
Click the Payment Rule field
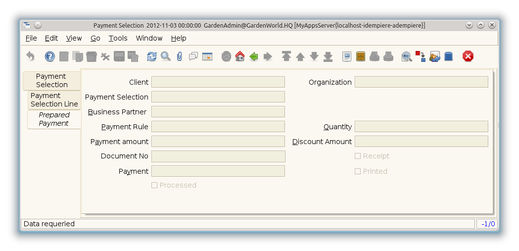tap(218, 127)
